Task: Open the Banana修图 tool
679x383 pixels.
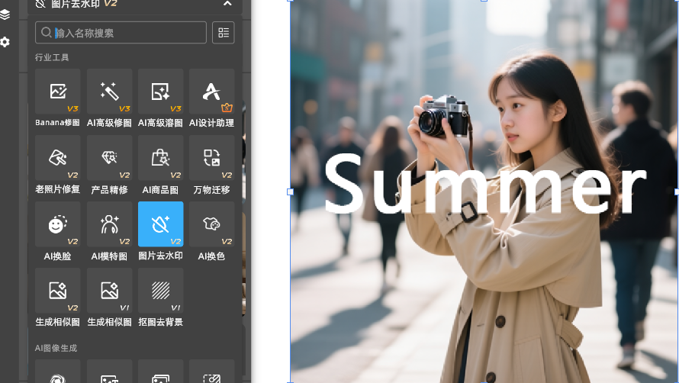Action: (57, 92)
